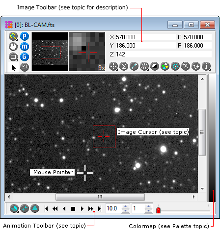The width and height of the screenshot is (220, 232).
Task: Click the text annotation A icon
Action: click(186, 66)
